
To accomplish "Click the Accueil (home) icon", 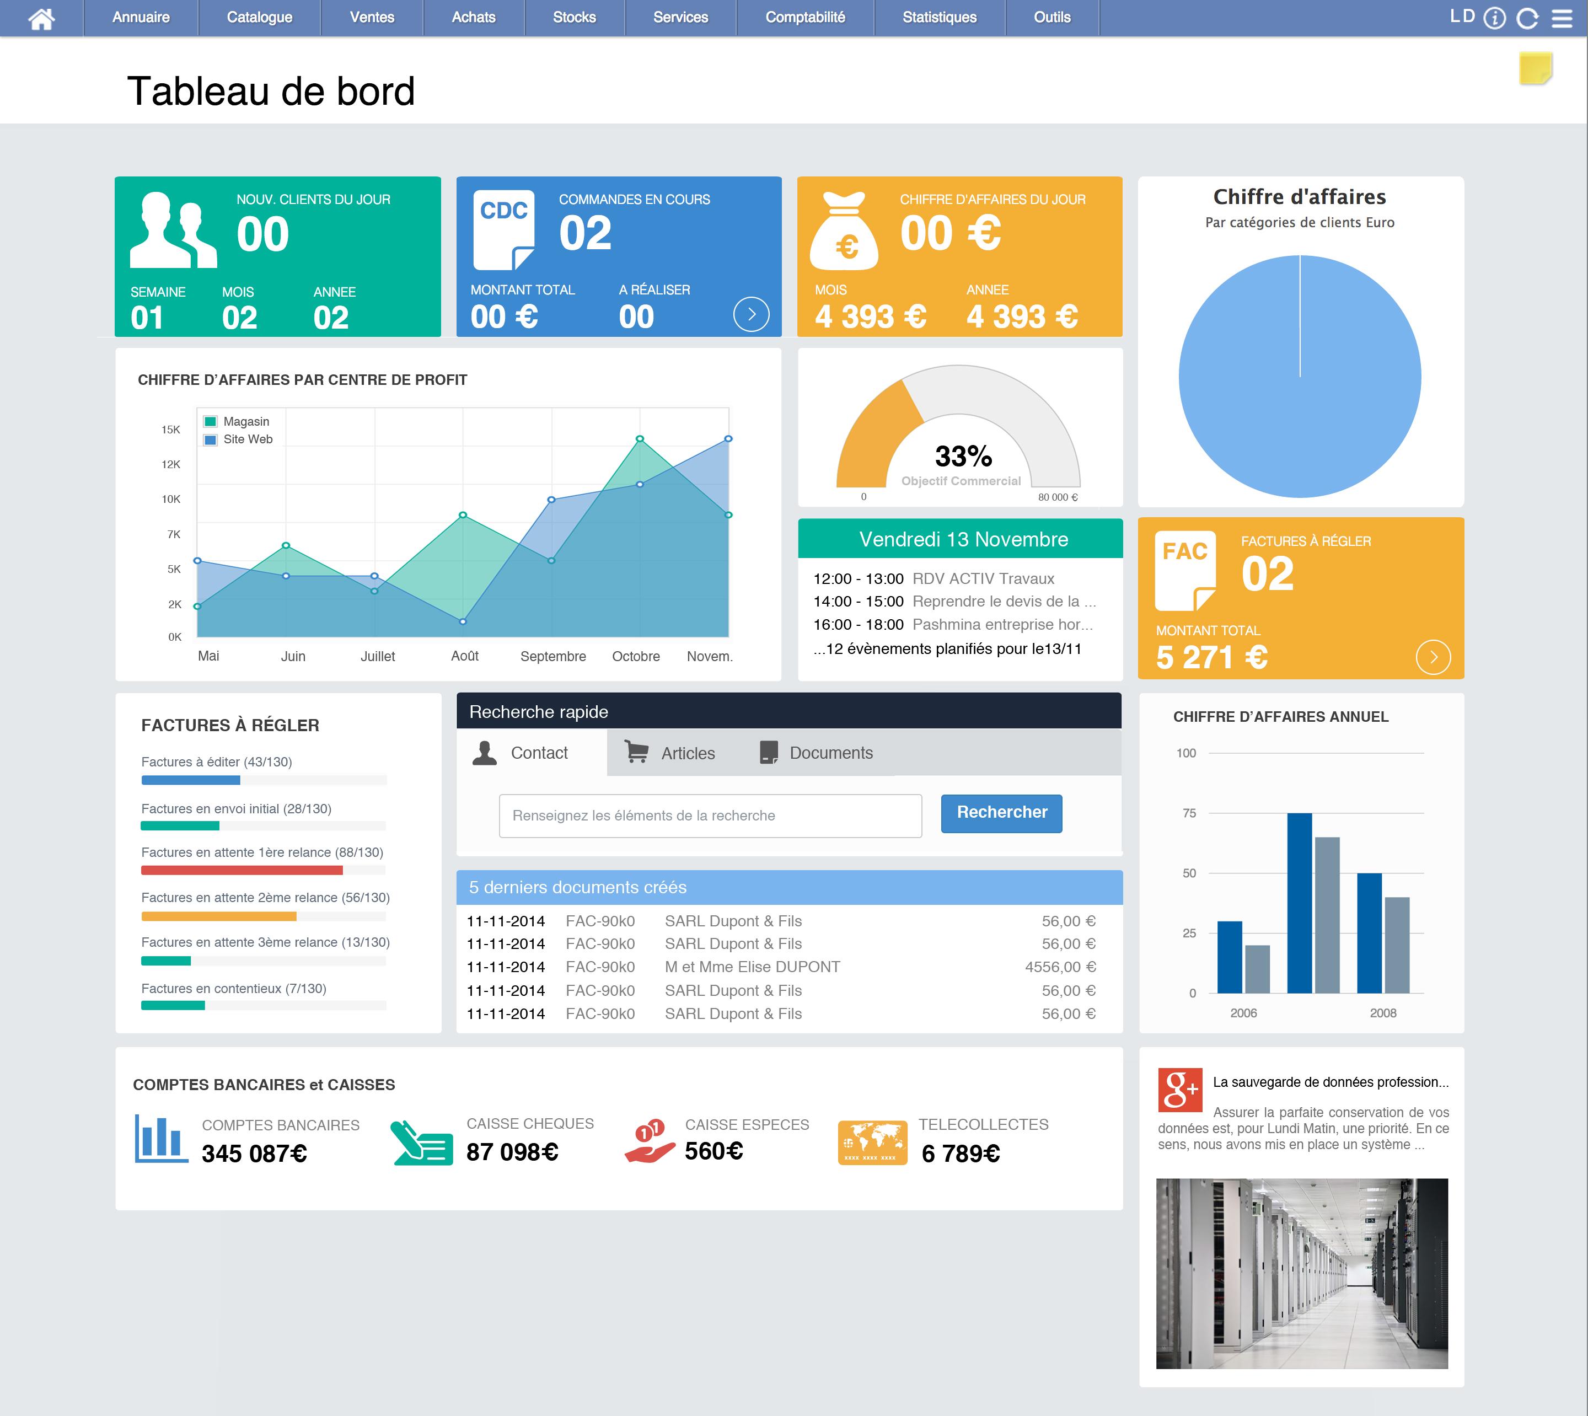I will pyautogui.click(x=41, y=17).
